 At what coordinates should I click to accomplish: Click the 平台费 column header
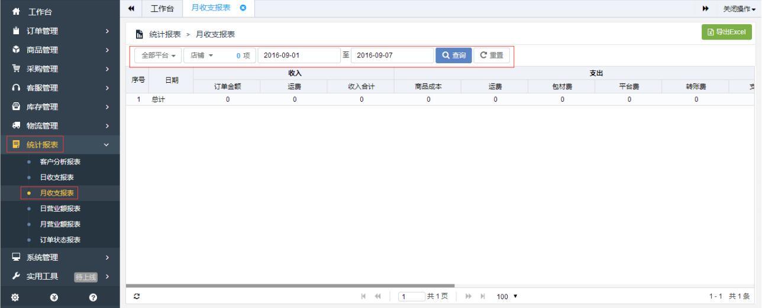coord(629,86)
